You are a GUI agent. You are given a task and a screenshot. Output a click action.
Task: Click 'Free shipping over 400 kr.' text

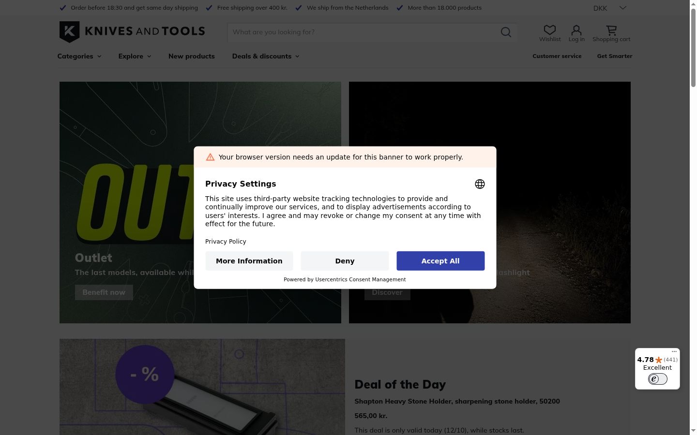coord(252,8)
